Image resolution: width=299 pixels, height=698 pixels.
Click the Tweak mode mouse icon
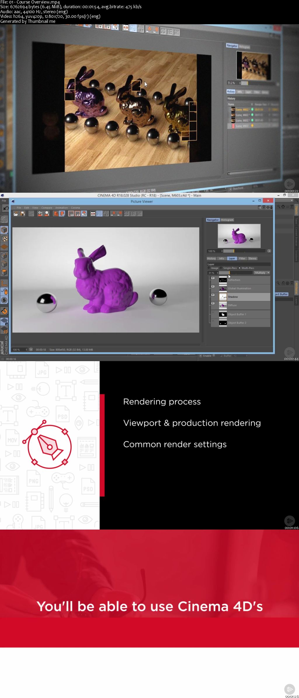tap(4, 291)
